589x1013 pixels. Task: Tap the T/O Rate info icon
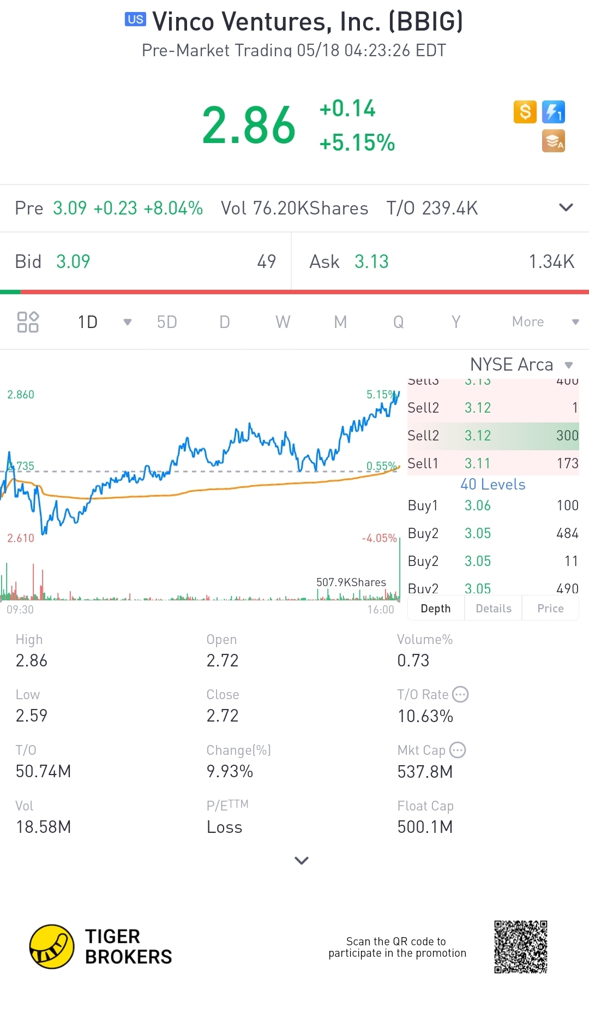click(x=461, y=694)
